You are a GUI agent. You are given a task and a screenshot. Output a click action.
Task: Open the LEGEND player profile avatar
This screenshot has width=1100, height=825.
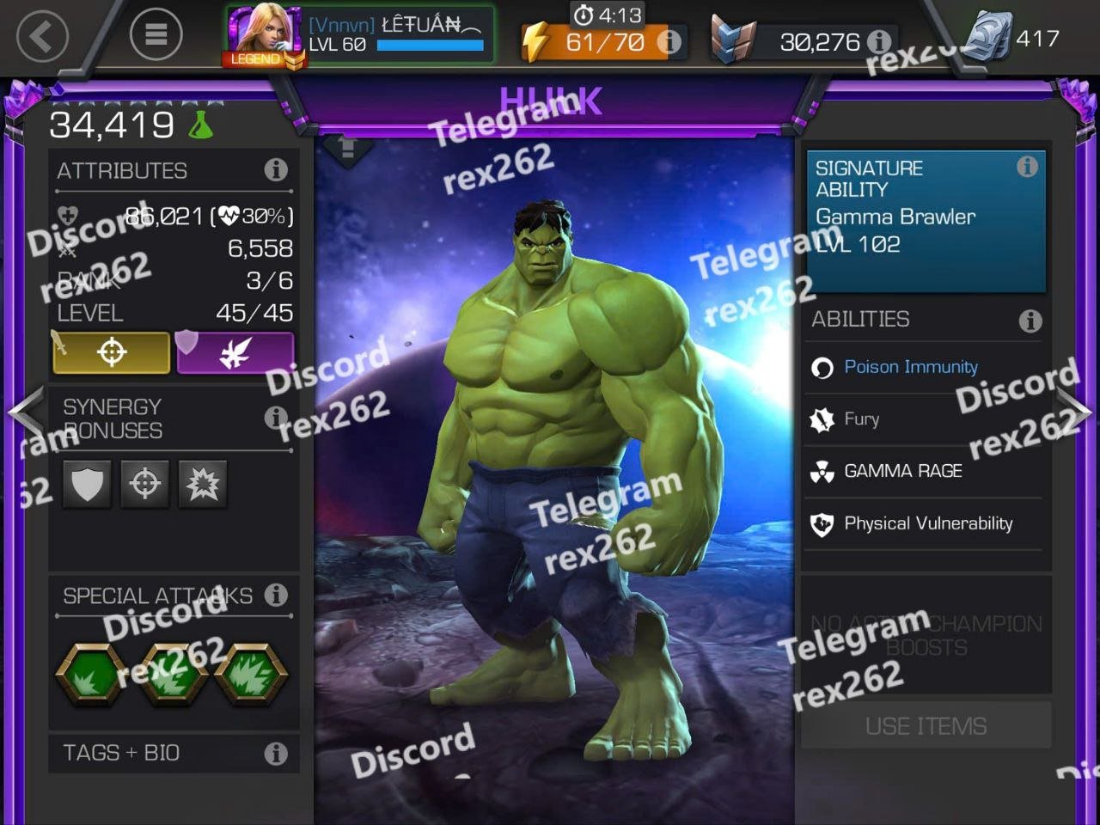[265, 37]
